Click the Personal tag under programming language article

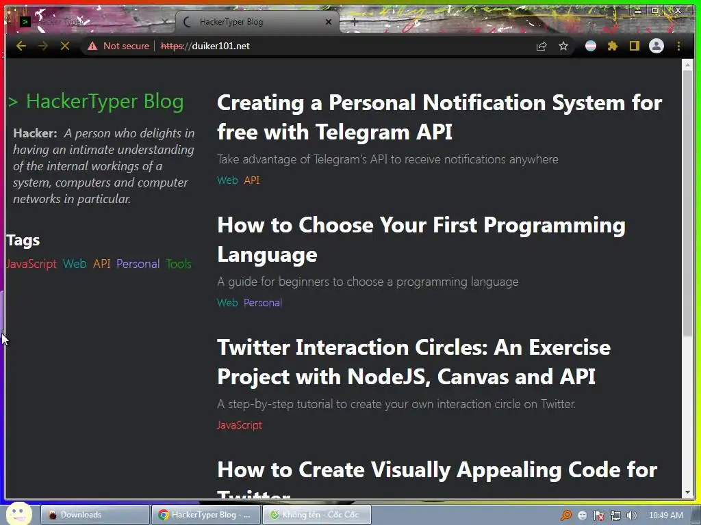coord(263,303)
